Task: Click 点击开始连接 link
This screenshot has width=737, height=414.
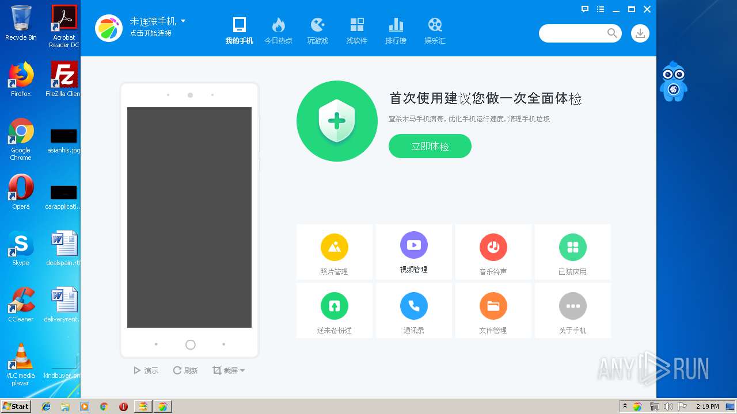Action: (150, 33)
